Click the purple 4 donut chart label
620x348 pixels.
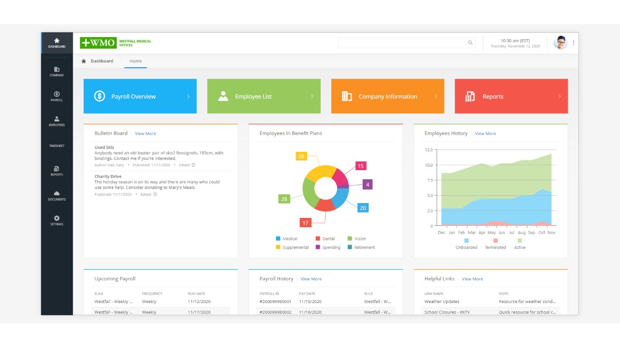368,185
